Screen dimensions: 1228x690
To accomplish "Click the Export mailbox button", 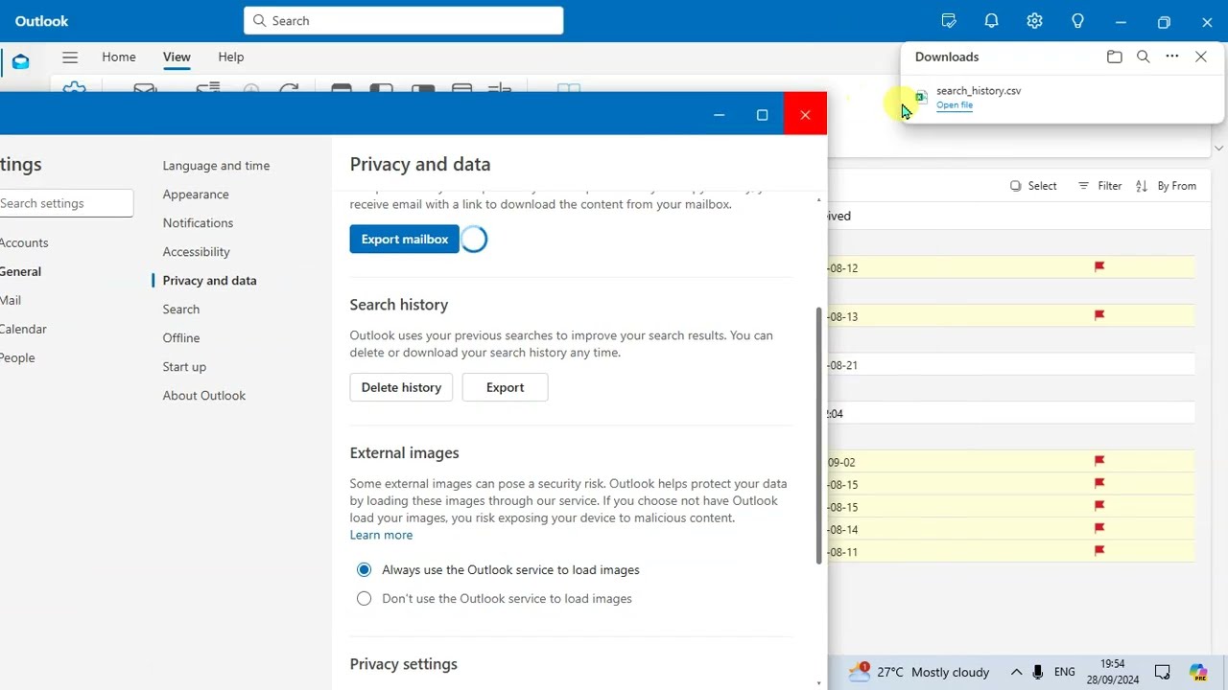I will tap(405, 239).
